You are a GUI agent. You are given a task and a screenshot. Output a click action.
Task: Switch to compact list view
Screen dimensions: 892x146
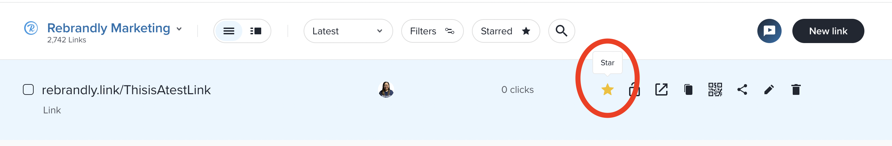(229, 31)
